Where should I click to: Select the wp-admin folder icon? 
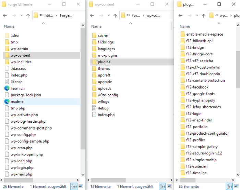(x=7, y=49)
